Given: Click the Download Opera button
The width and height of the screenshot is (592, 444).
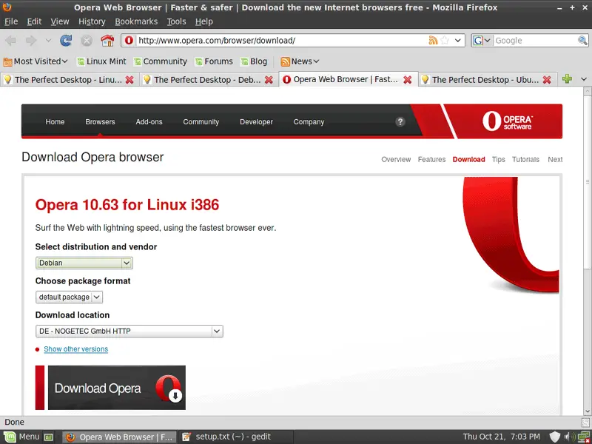Looking at the screenshot, I should [117, 387].
